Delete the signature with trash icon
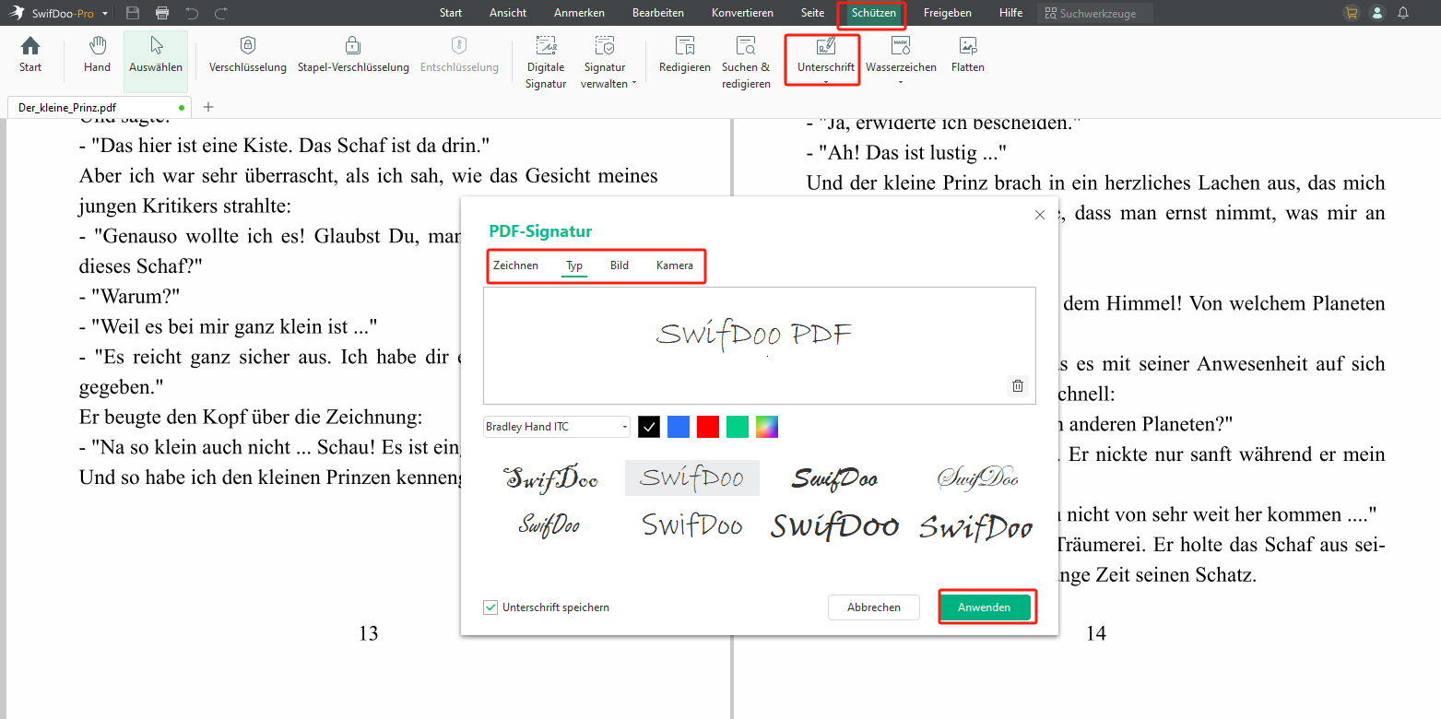 coord(1018,386)
